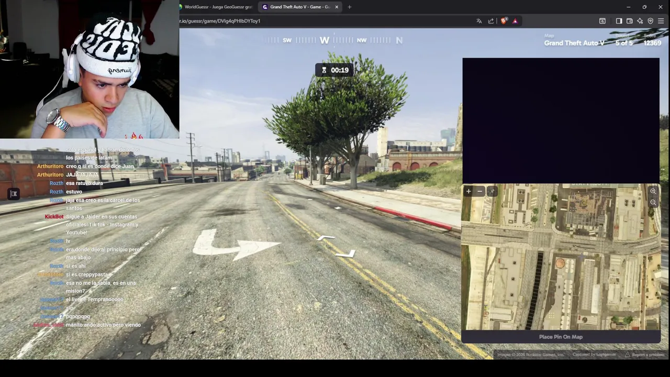Minimize the browser window
This screenshot has width=670, height=377.
pos(628,7)
